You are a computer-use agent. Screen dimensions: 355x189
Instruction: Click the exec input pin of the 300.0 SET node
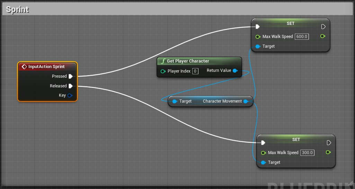(x=263, y=143)
